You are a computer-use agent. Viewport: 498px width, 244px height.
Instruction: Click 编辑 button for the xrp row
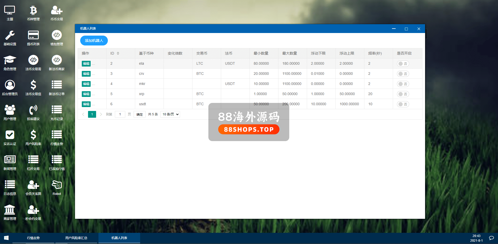86,94
